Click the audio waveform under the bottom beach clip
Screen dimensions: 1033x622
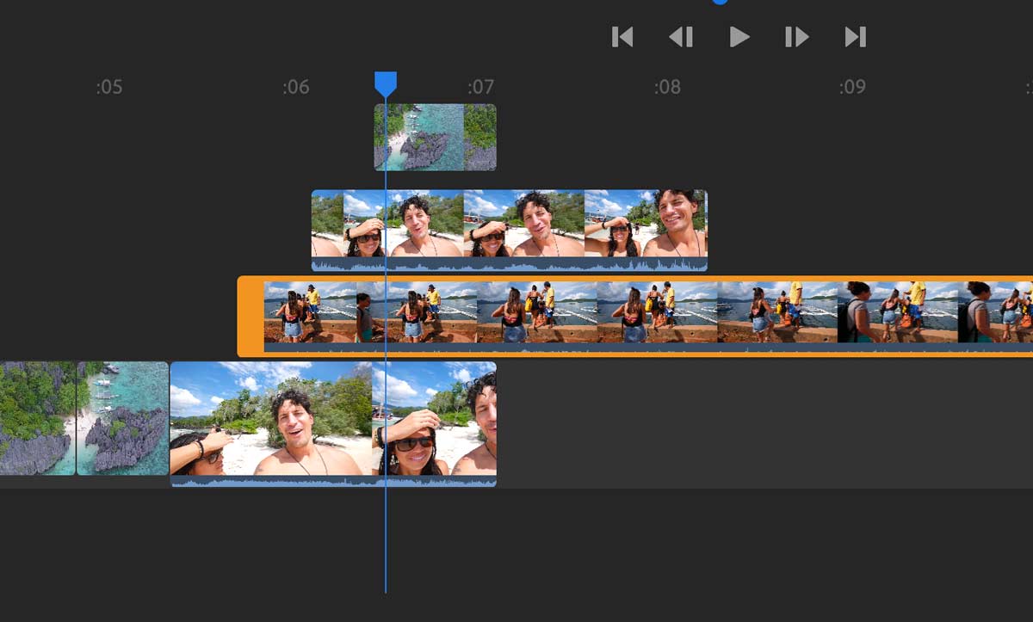[x=333, y=481]
